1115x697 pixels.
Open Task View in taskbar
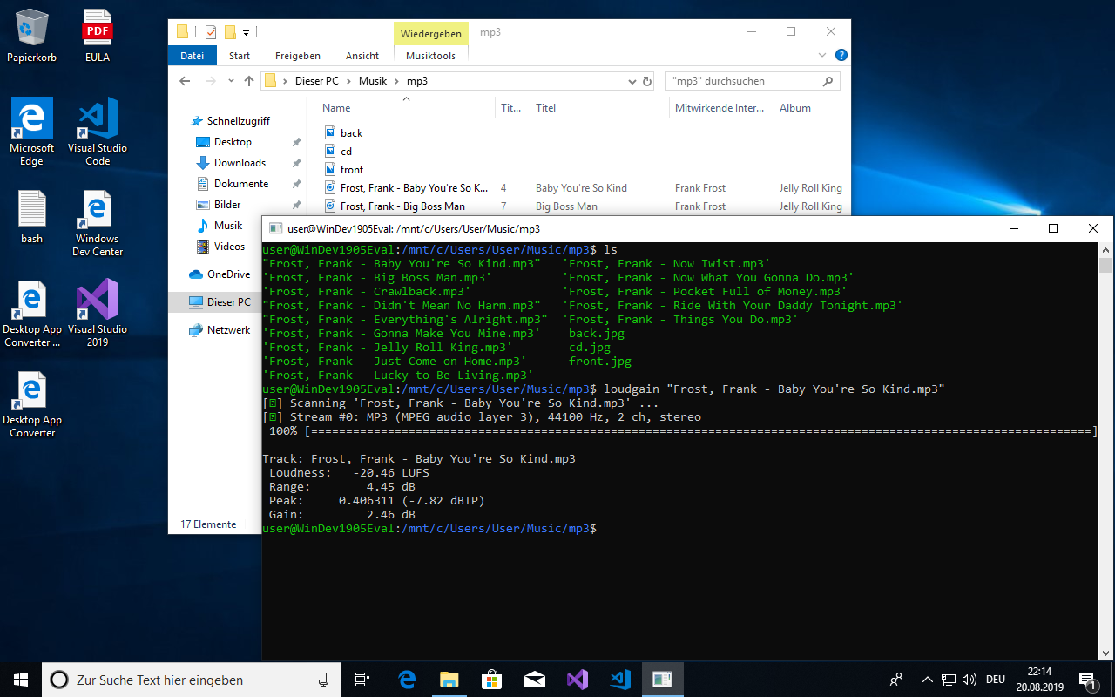362,680
